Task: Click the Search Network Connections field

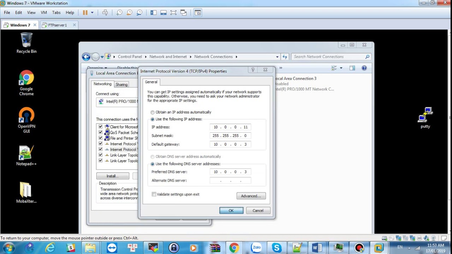Action: click(x=331, y=56)
